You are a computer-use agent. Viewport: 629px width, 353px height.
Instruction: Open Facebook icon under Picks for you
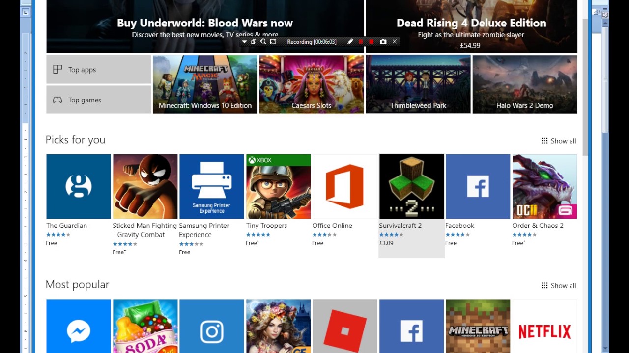[478, 186]
